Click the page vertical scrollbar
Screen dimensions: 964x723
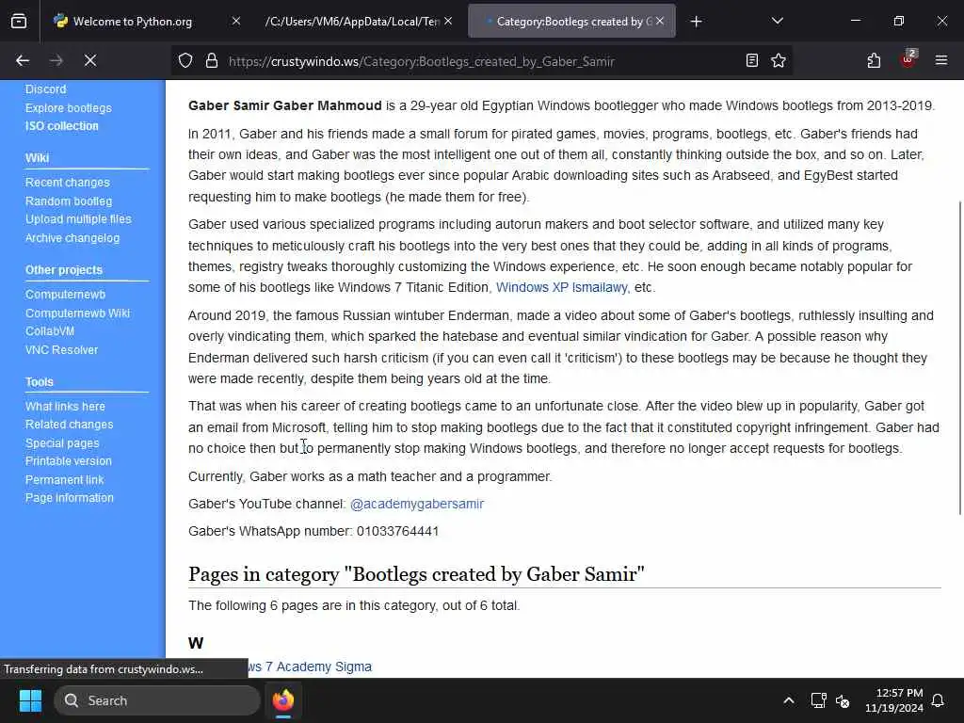click(959, 358)
